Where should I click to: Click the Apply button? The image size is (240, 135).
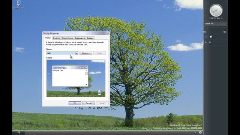[x=102, y=103]
